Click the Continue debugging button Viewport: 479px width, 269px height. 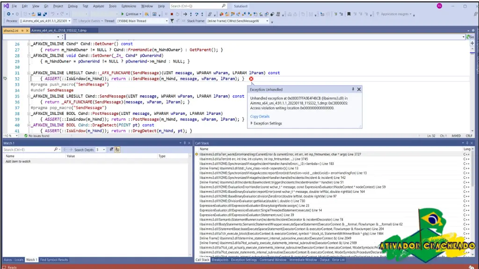[131, 14]
